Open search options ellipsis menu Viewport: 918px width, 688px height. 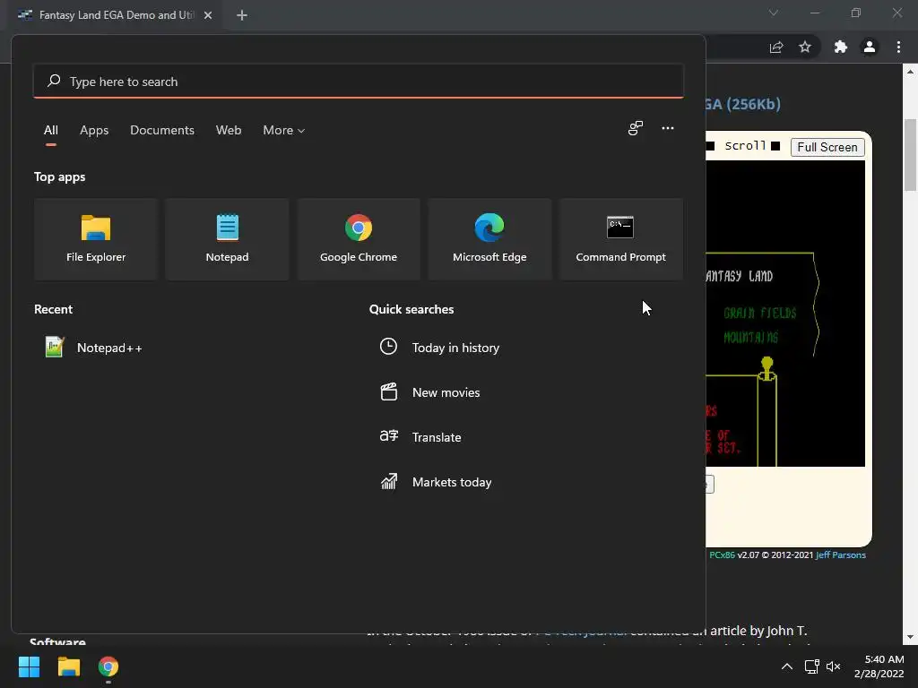click(x=667, y=128)
